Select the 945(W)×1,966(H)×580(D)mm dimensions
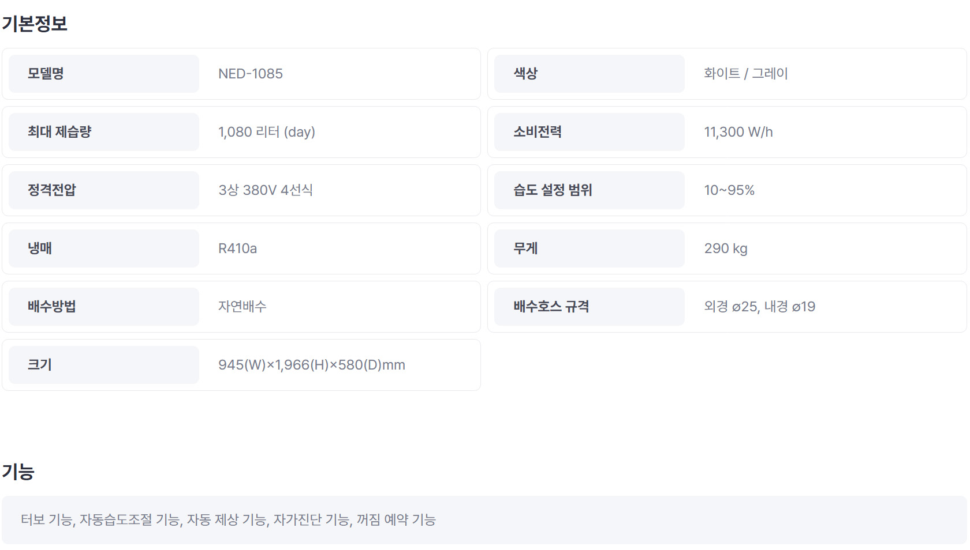This screenshot has width=970, height=550. point(312,365)
